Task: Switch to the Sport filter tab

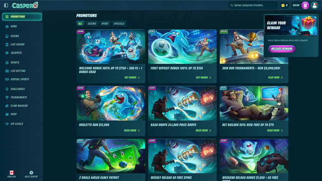Action: (105, 24)
